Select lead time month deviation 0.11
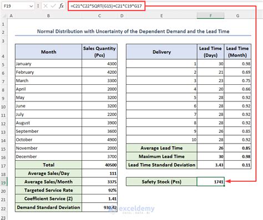The image size is (263, 220). (x=237, y=165)
